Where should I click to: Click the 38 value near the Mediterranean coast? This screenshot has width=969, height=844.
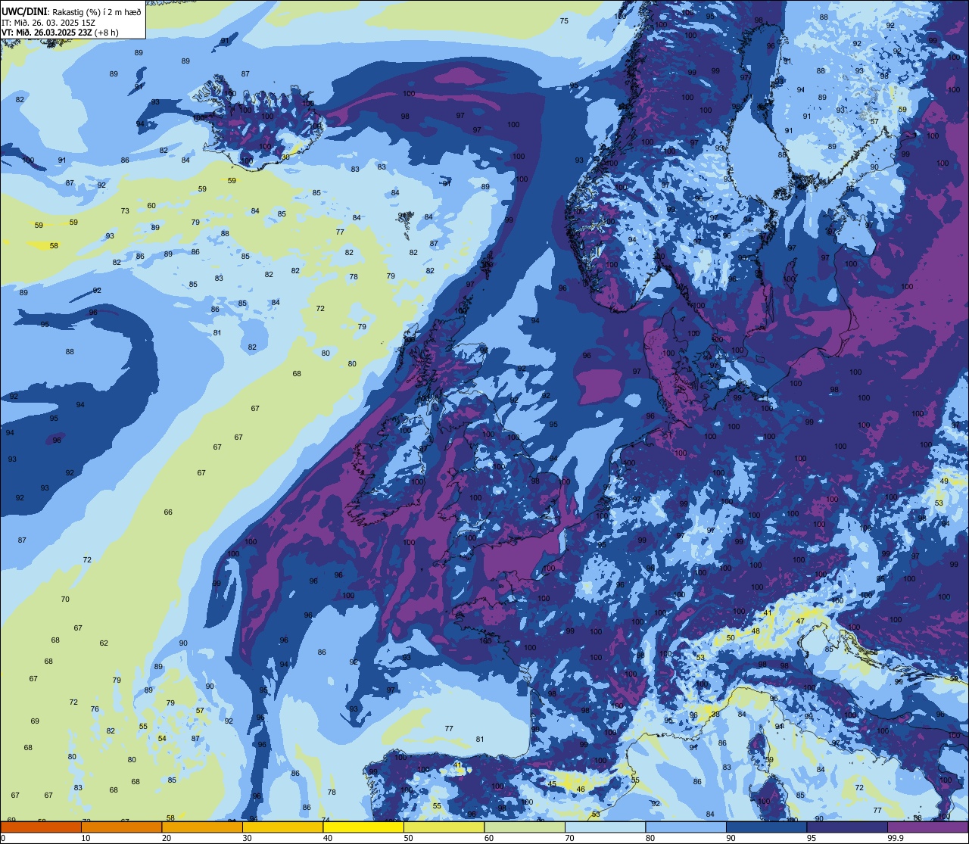[715, 715]
